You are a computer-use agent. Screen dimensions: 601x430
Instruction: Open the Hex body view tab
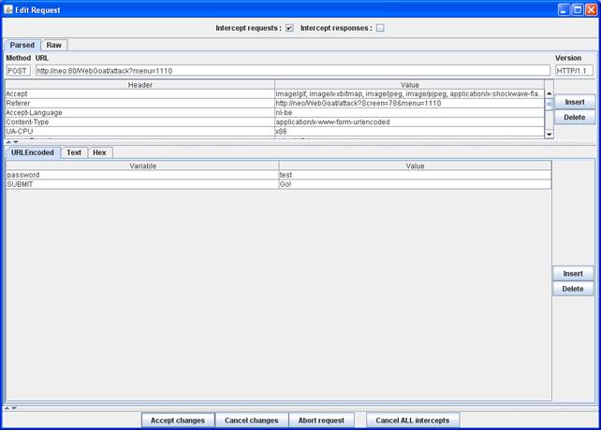pos(99,152)
